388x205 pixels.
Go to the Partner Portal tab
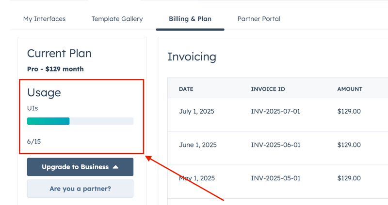[259, 19]
